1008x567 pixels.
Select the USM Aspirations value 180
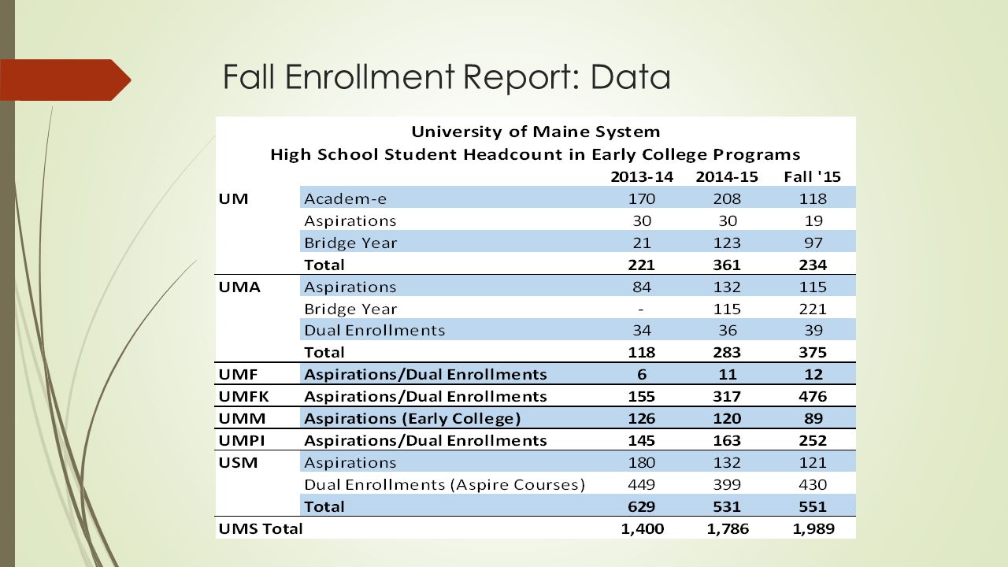642,461
